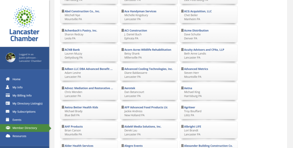Click building icon beside Acorn Acres Wildlife Rehabilitation
The height and width of the screenshot is (148, 293).
point(122,50)
